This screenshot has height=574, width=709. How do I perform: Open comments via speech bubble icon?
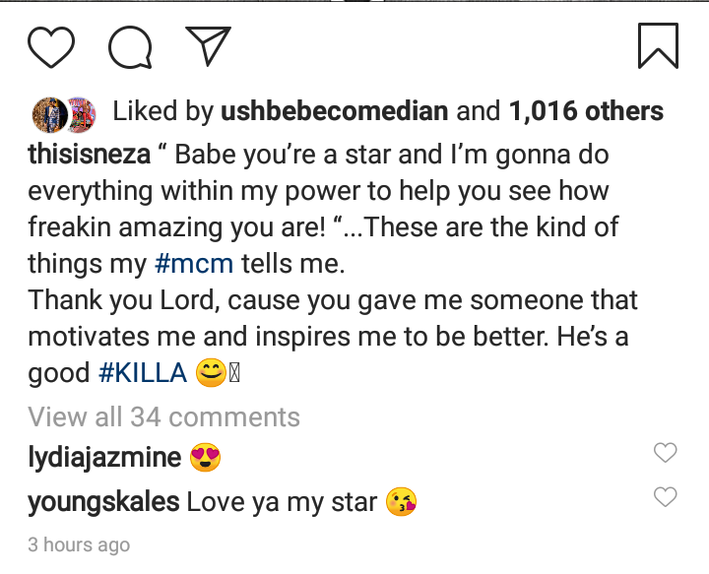(130, 47)
